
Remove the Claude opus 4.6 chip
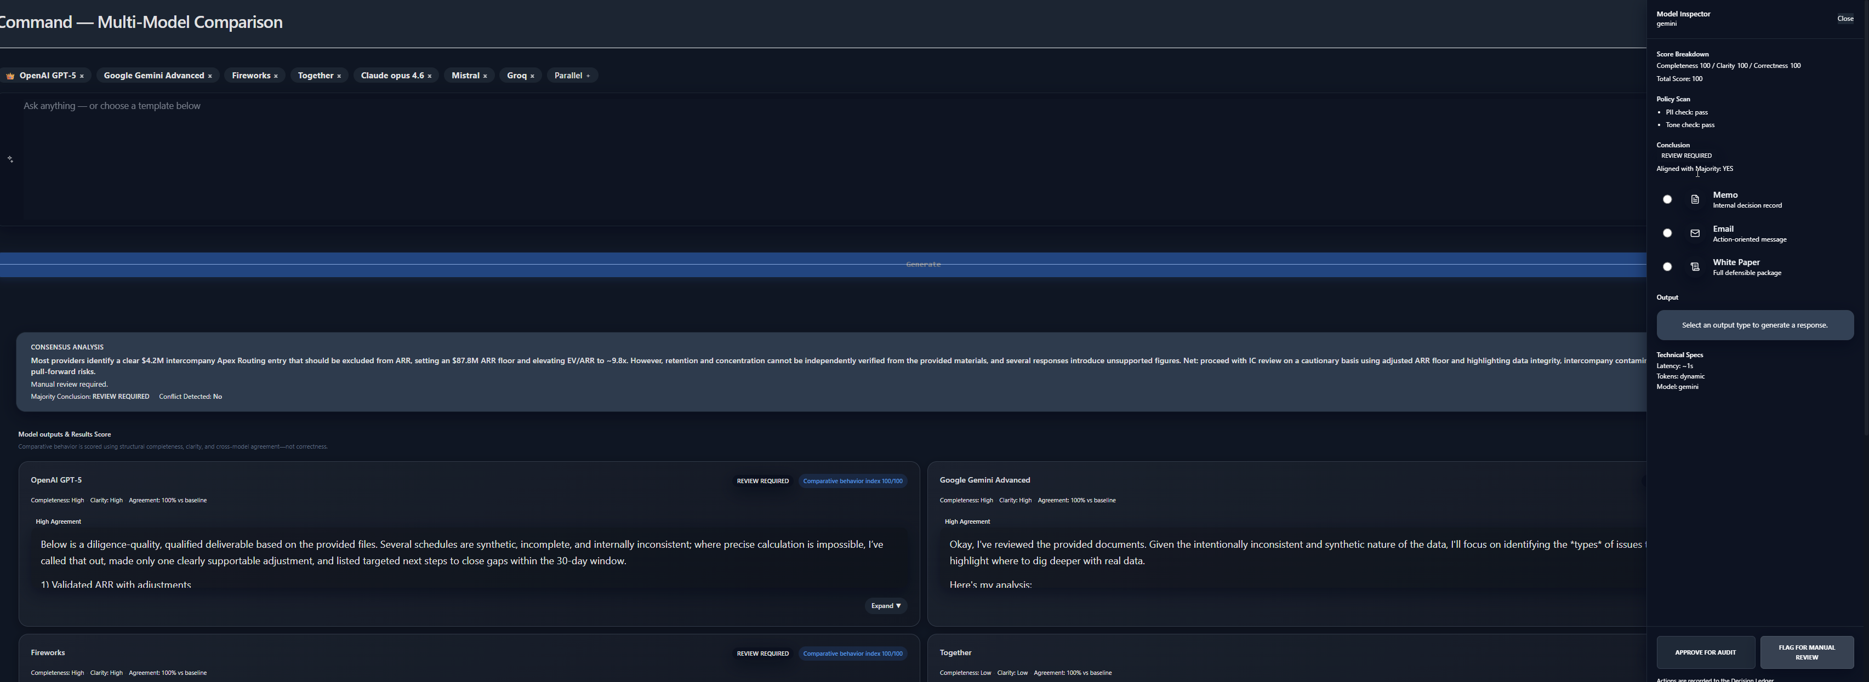[430, 76]
